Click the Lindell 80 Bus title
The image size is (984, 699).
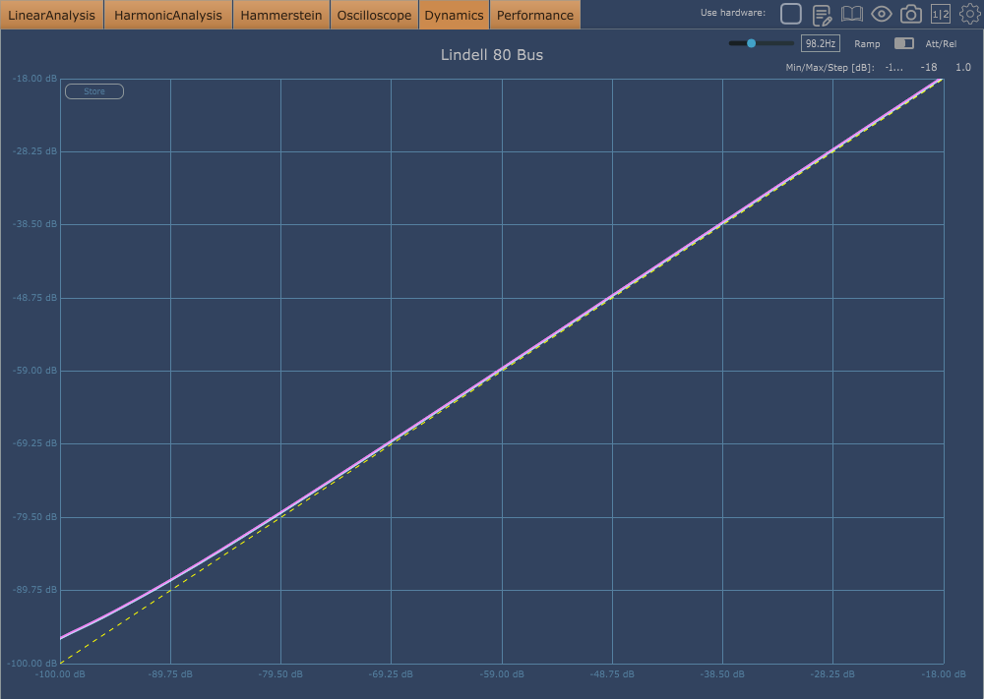492,55
